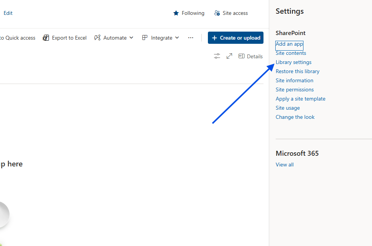Open Site contents link

click(x=291, y=53)
